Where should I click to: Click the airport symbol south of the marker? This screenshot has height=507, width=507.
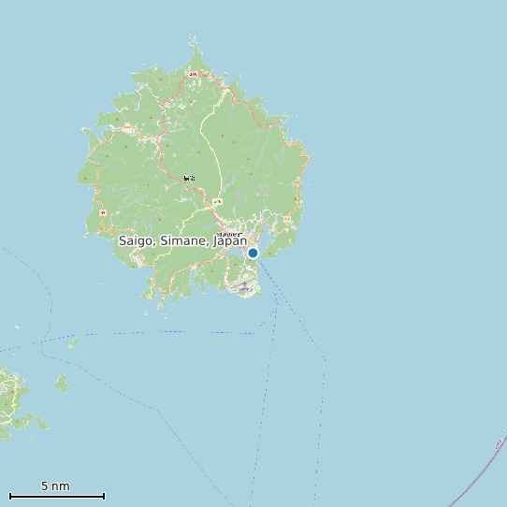point(245,283)
